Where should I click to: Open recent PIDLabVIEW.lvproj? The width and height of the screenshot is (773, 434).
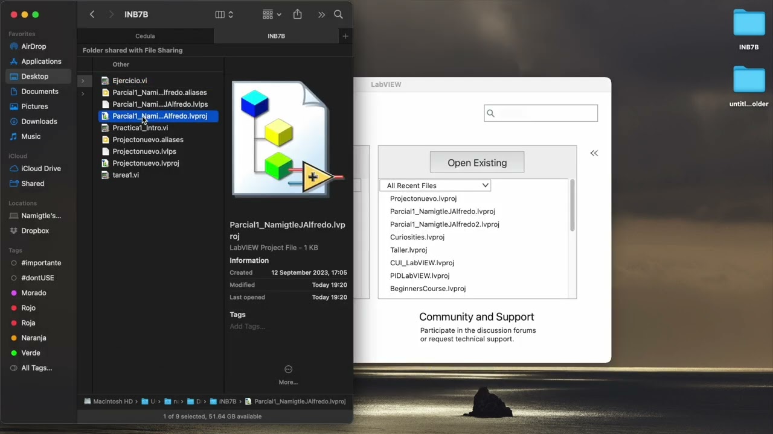coord(420,276)
